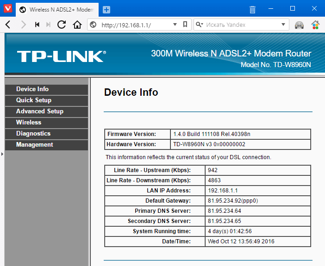
Task: Expand the address bar history dropdown
Action: tap(175, 25)
